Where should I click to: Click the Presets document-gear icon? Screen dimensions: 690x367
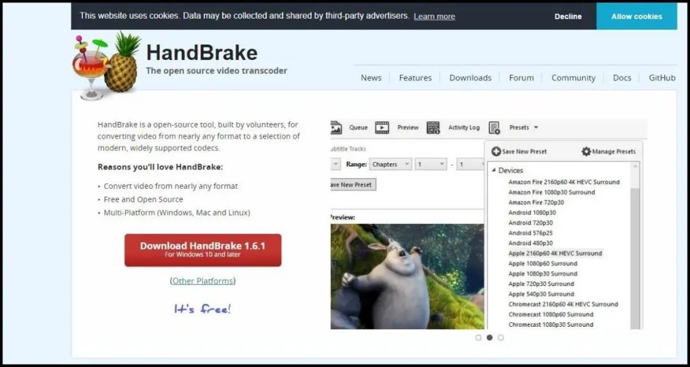click(x=494, y=128)
